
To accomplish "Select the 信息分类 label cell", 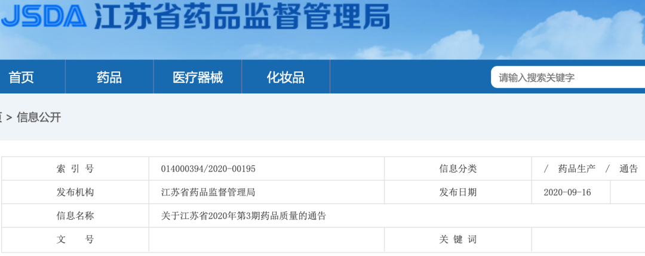I will (x=458, y=168).
